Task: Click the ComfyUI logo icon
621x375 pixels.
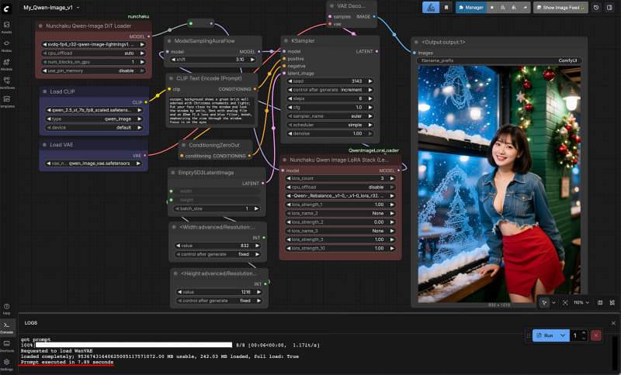Action: pyautogui.click(x=6, y=9)
